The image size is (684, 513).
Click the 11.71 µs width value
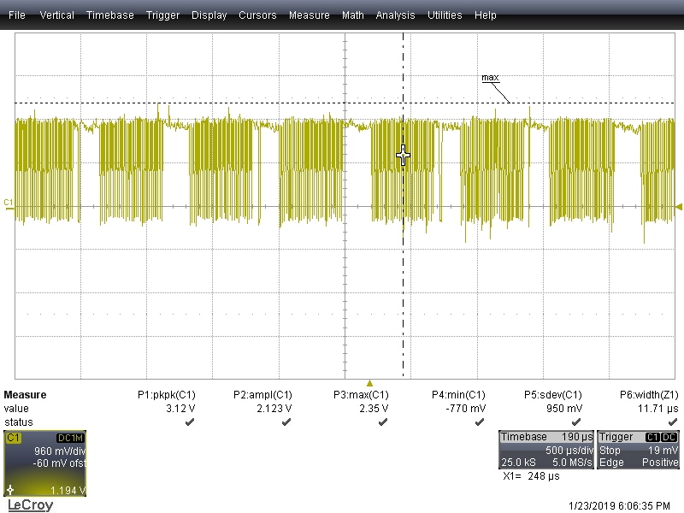pos(657,409)
